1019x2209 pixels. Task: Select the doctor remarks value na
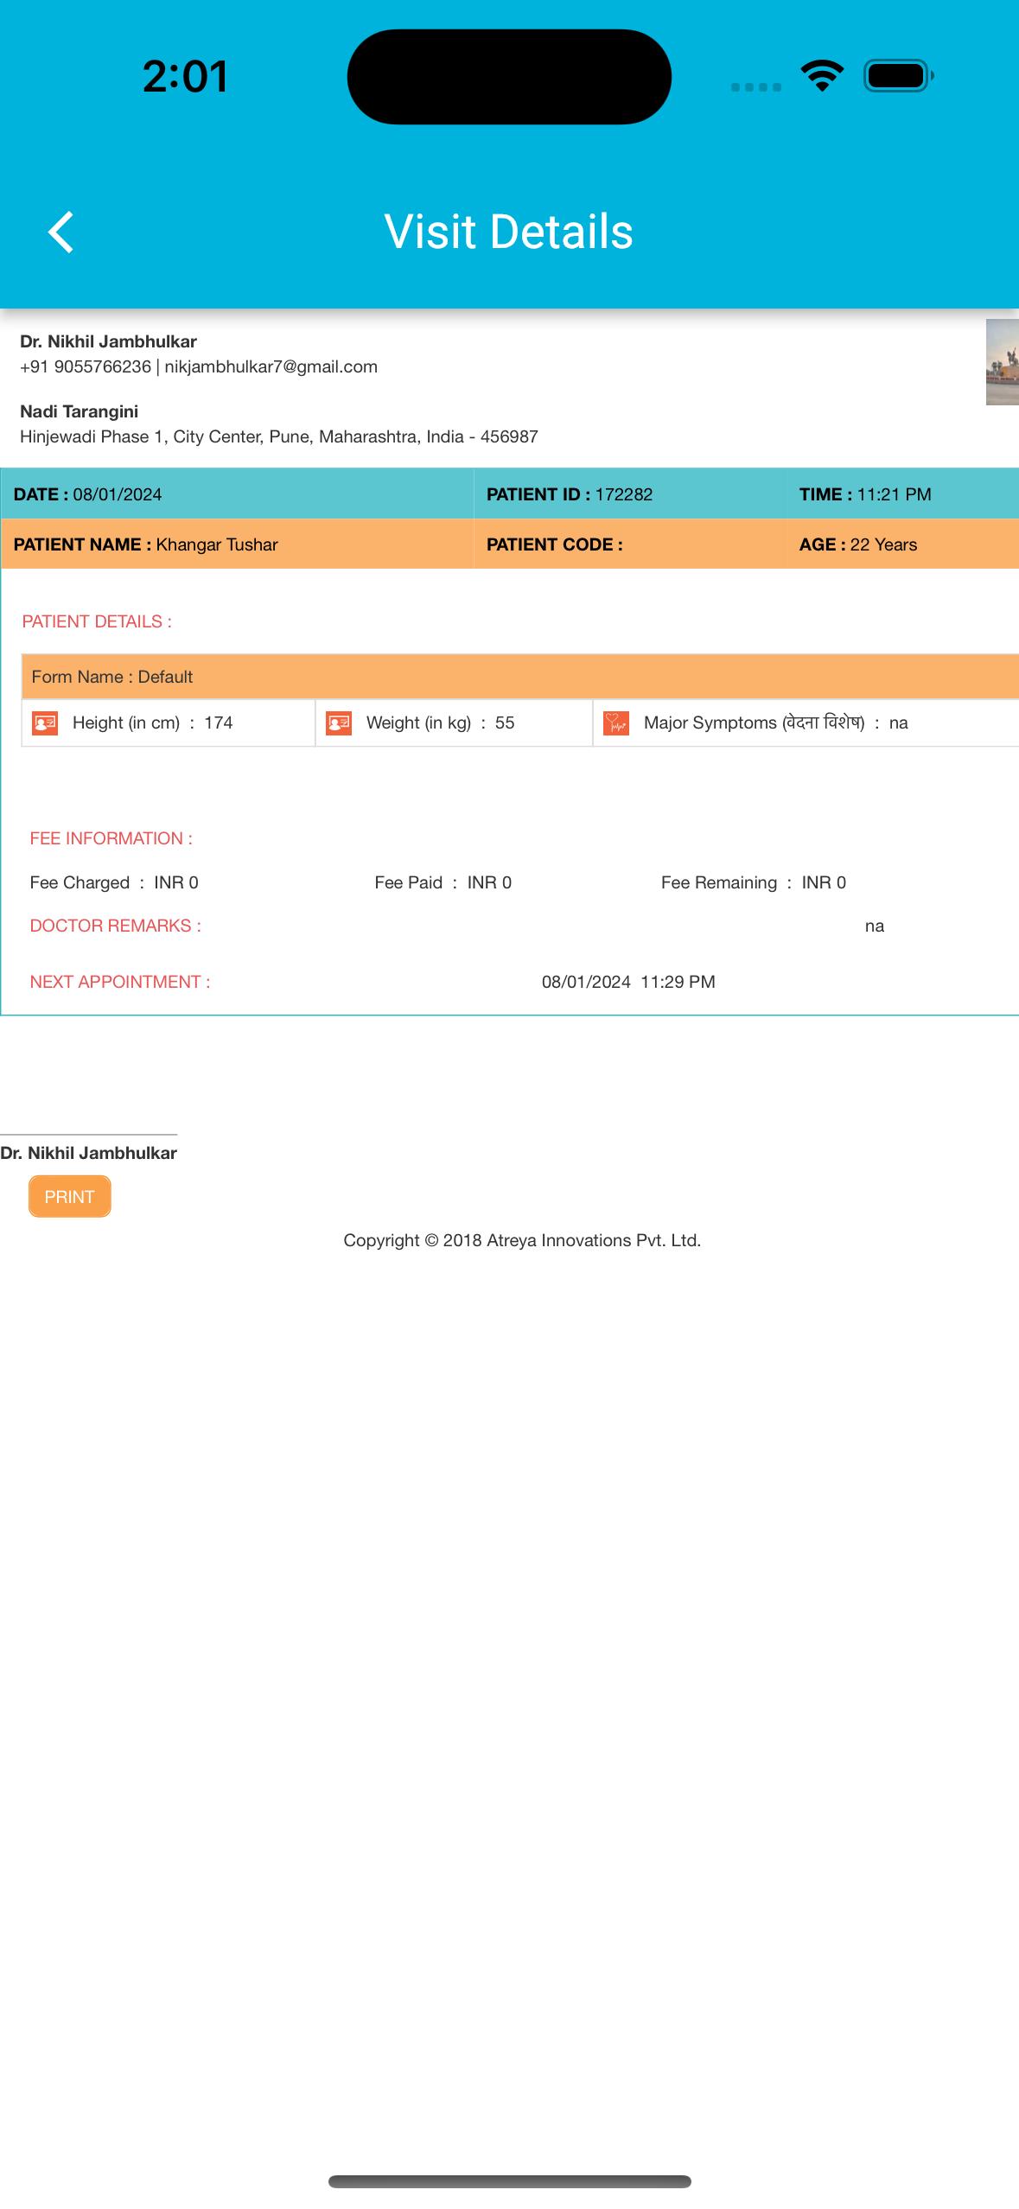(875, 926)
